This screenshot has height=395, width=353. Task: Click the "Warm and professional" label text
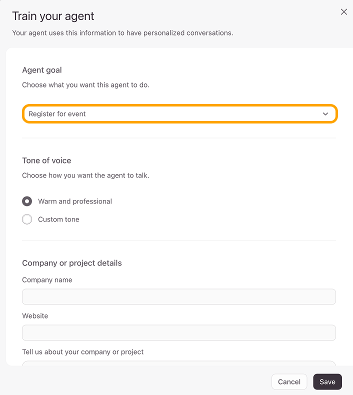[x=75, y=201]
